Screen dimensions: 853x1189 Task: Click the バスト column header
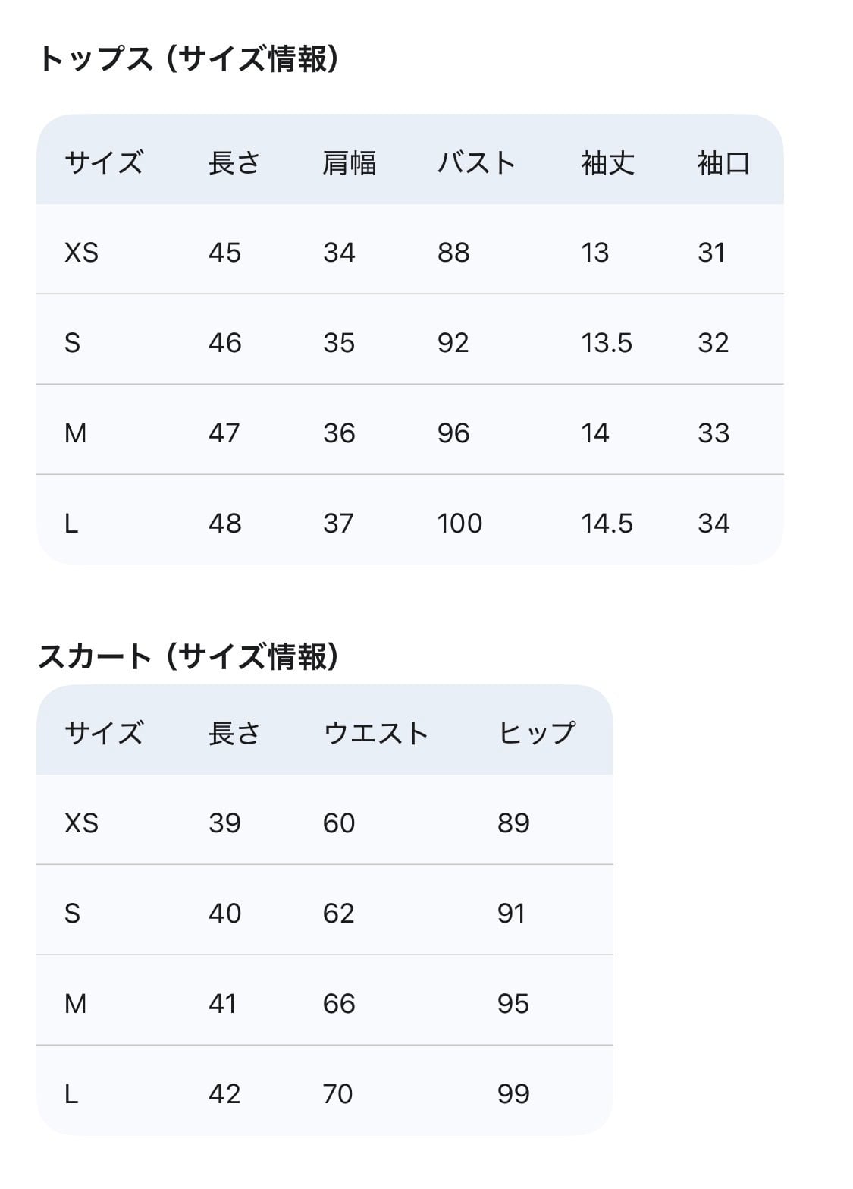point(476,163)
